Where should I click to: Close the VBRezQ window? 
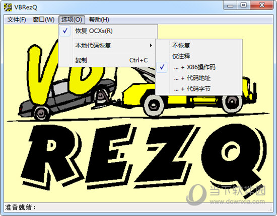pos(261,6)
